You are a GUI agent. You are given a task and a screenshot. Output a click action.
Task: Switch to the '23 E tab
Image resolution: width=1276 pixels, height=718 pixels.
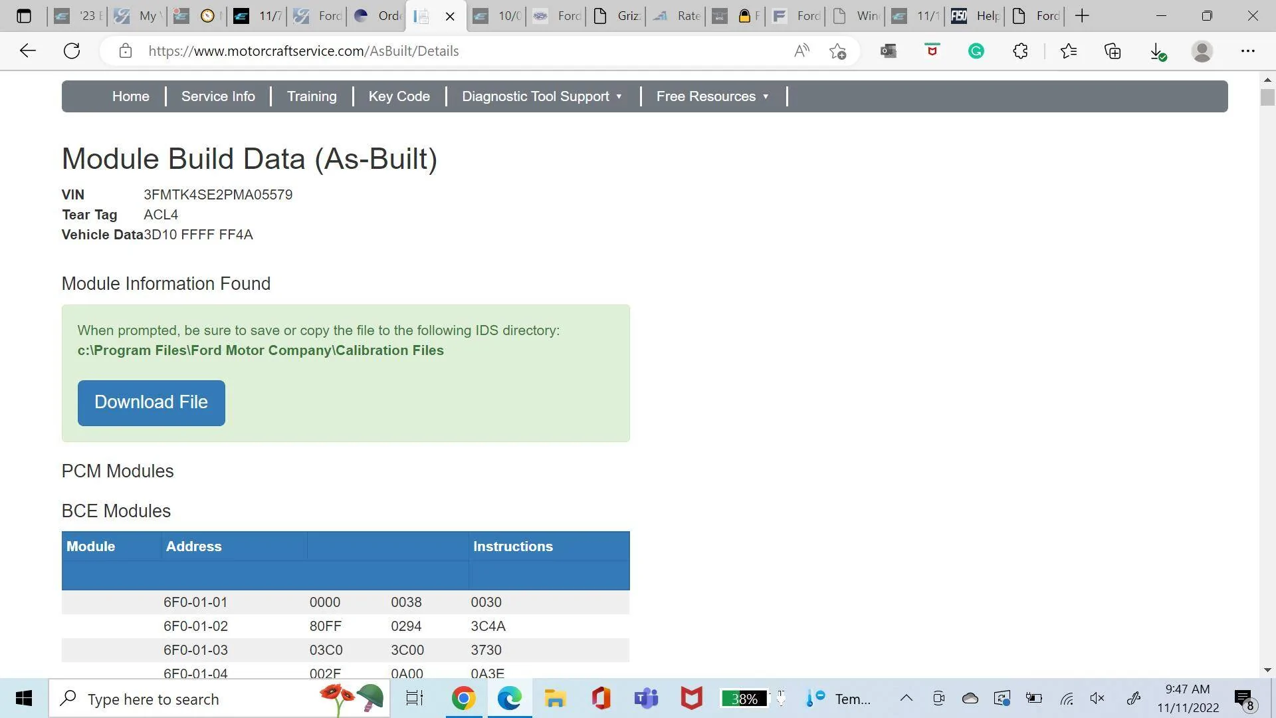78,16
